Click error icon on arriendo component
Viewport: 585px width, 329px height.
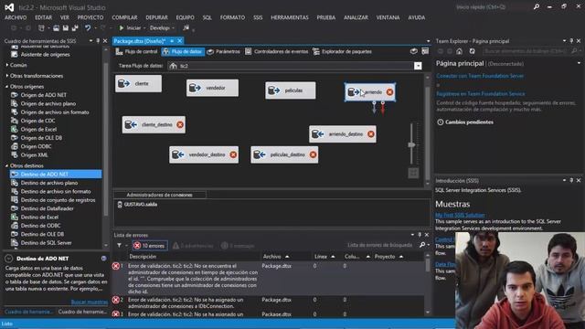coord(389,91)
